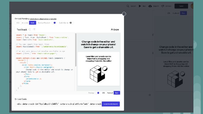
Task: Close the Embed Preview dialog
Action: click(124, 14)
